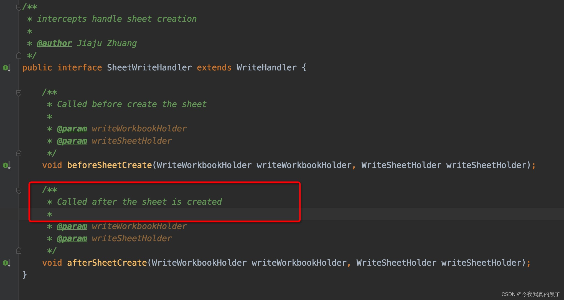Collapse the Javadoc above beforeSheetCreate
Screen dimensions: 564x300
pyautogui.click(x=19, y=92)
